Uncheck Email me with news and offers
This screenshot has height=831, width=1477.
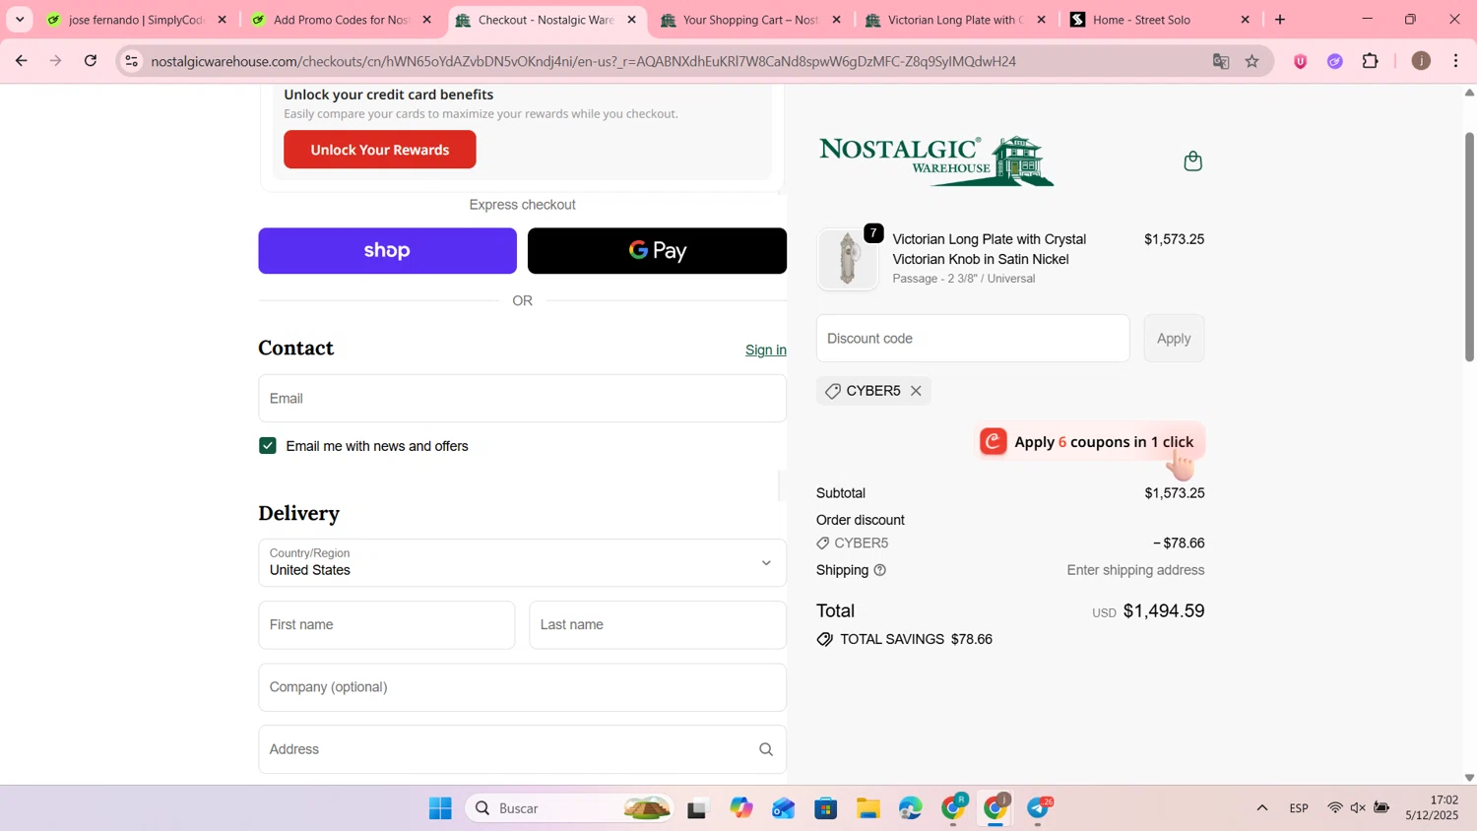pyautogui.click(x=268, y=446)
